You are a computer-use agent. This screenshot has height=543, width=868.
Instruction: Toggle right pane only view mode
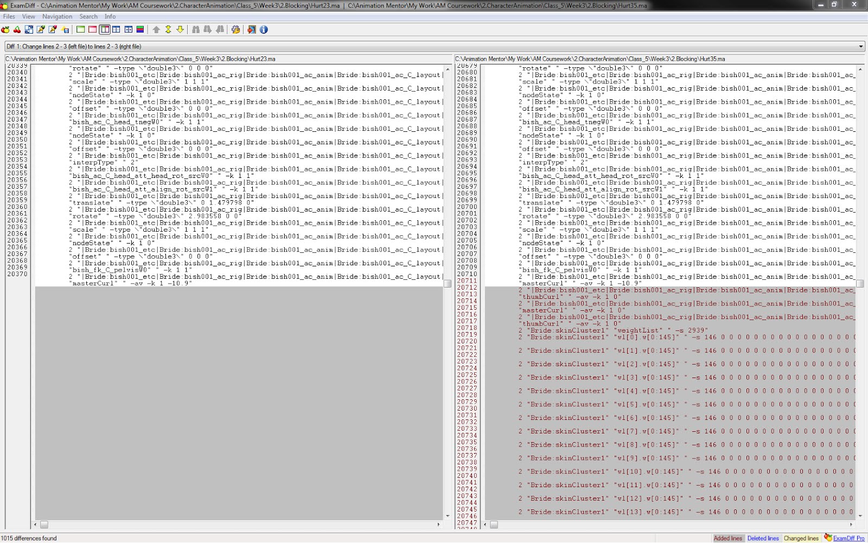[x=92, y=30]
